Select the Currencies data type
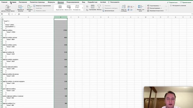 pyautogui.click(x=68, y=8)
